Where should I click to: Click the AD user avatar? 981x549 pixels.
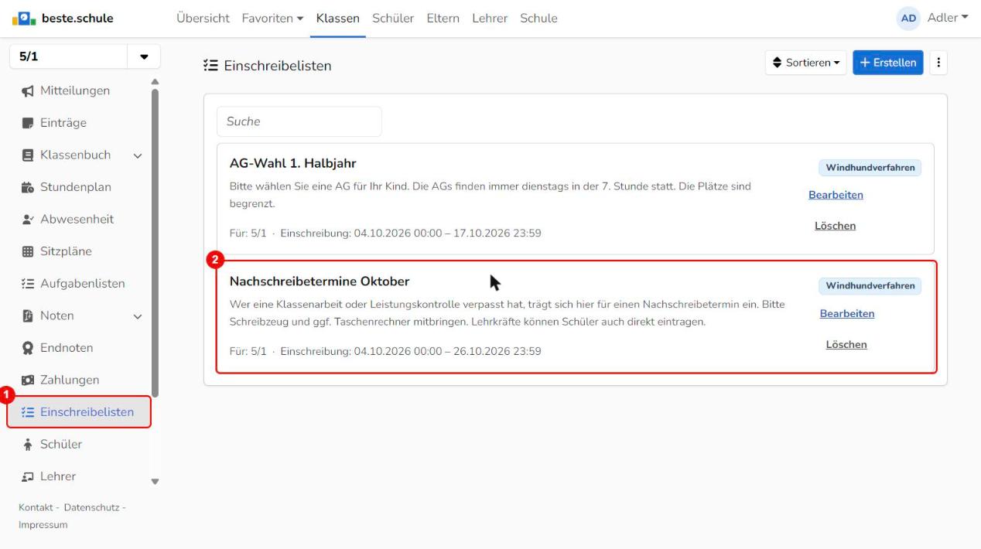[x=909, y=18]
